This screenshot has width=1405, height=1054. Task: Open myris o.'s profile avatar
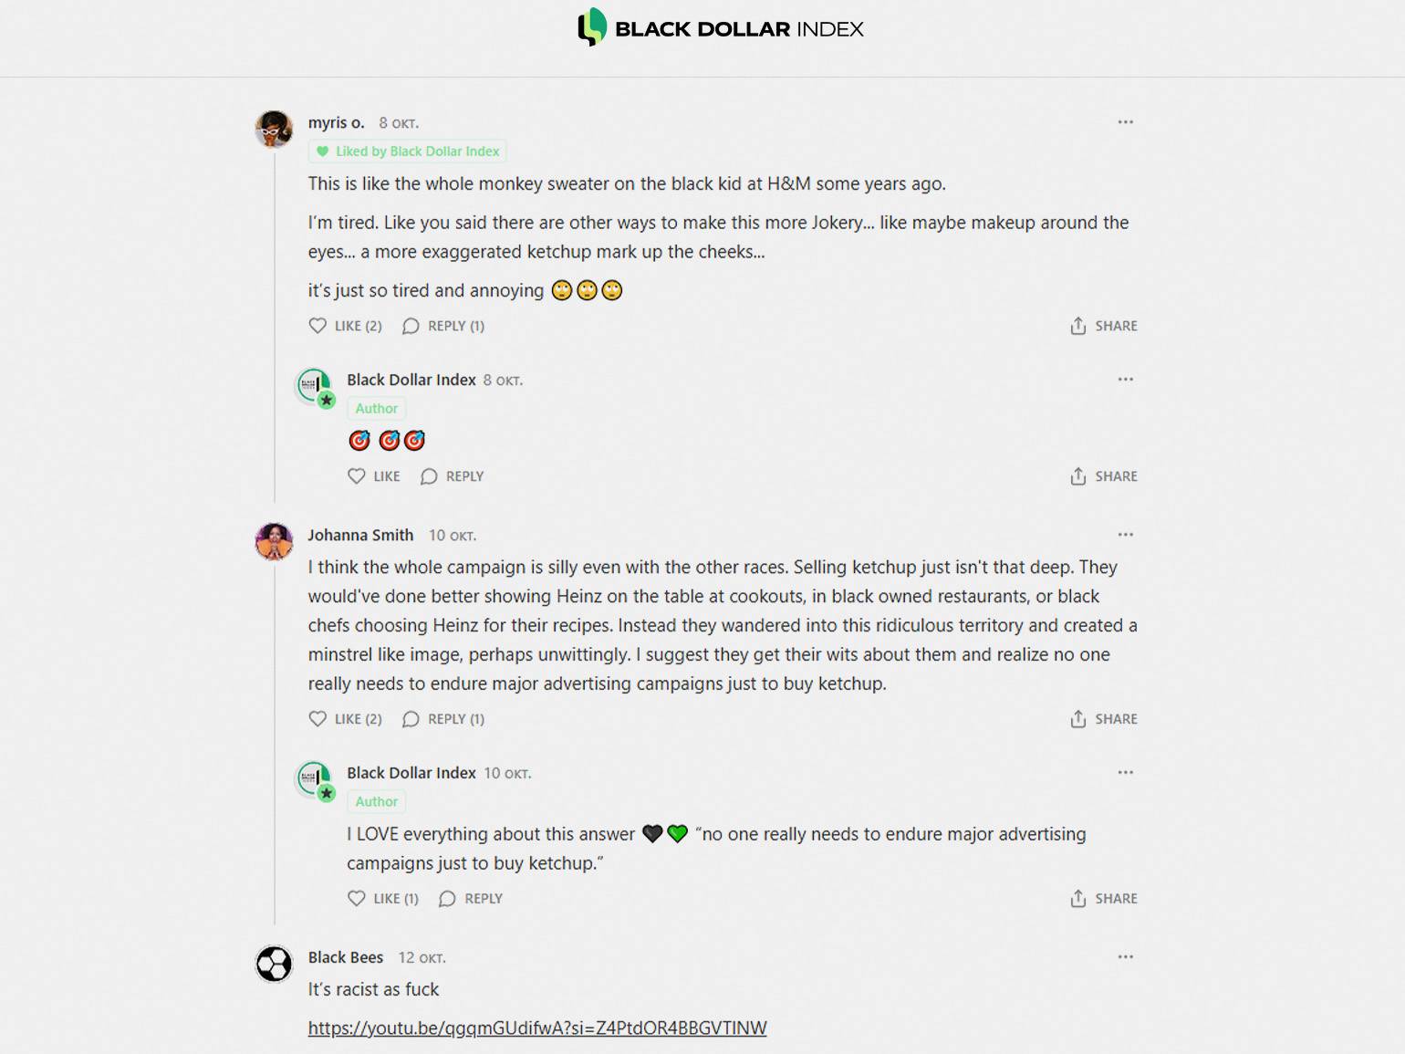click(274, 129)
